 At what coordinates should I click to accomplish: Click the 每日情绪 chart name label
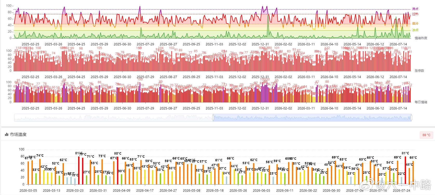point(421,102)
